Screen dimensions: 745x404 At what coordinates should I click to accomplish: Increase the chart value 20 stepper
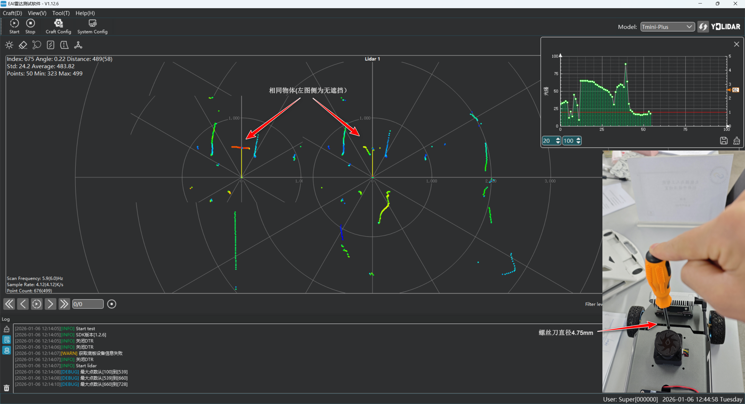tap(558, 139)
